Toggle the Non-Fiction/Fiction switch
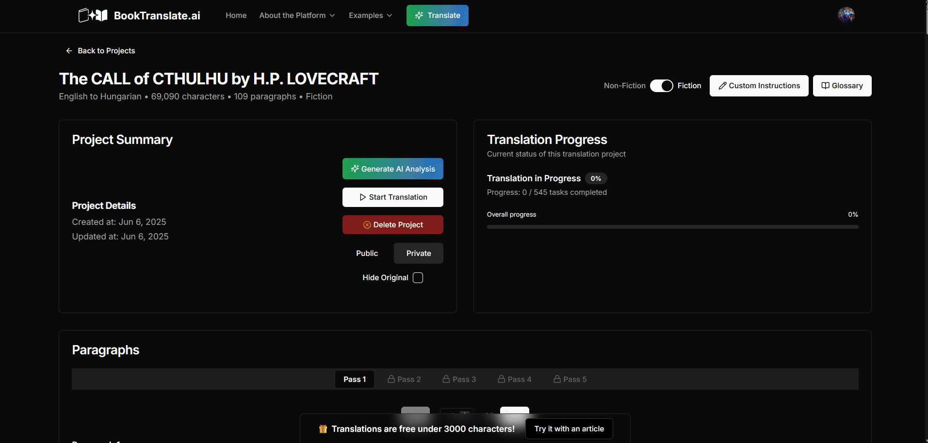Image resolution: width=928 pixels, height=443 pixels. click(661, 86)
